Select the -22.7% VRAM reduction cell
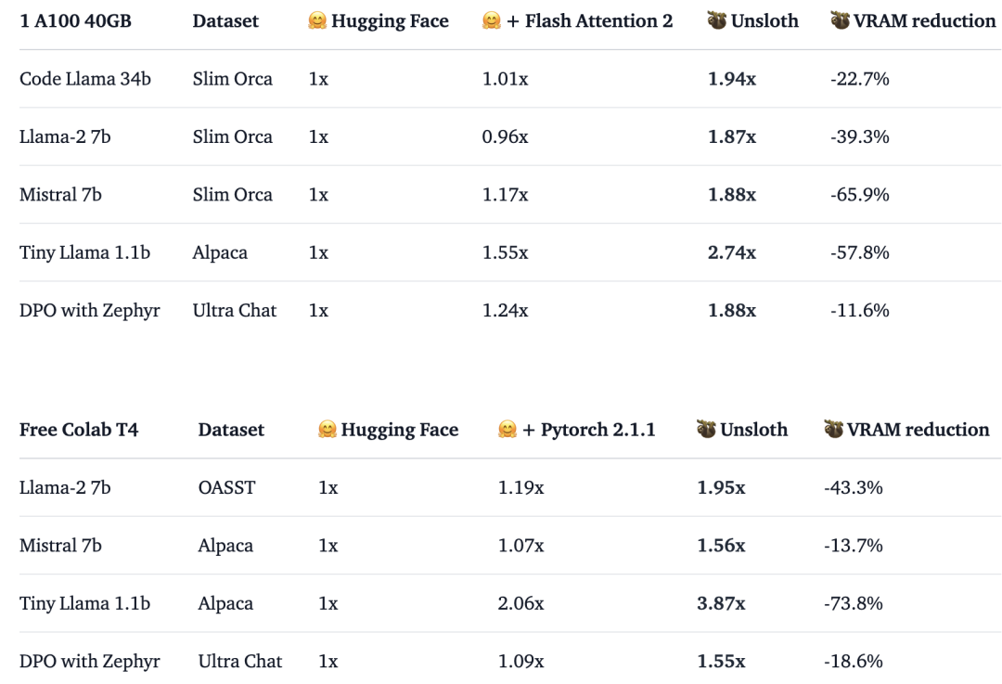Screen dimensions: 1002x684 pyautogui.click(x=860, y=79)
